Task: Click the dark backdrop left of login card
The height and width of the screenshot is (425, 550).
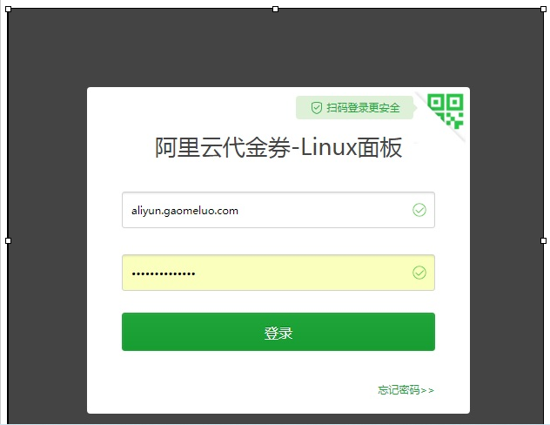Action: pos(47,246)
